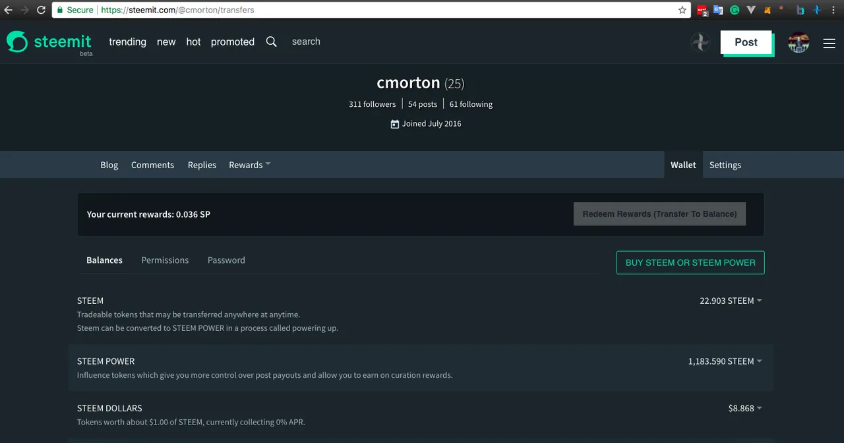Reload the page with the refresh icon
Screen dimensions: 844x443
(41, 10)
